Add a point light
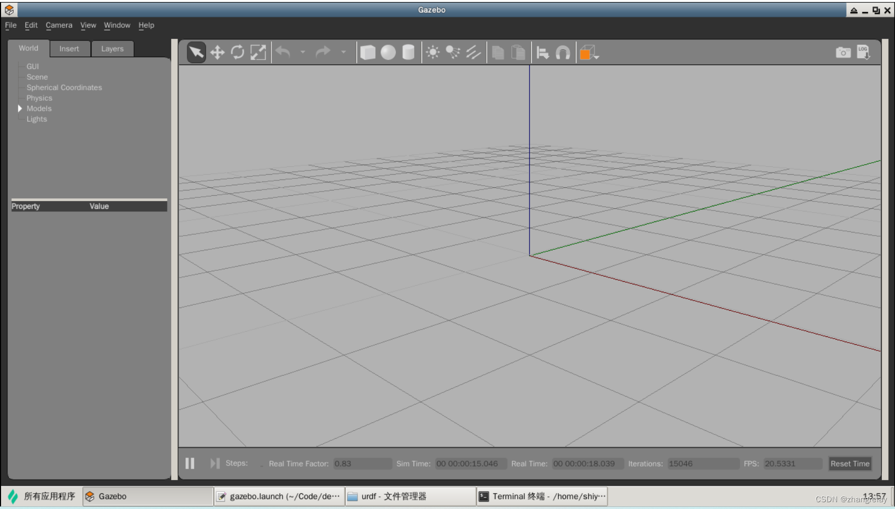 433,52
